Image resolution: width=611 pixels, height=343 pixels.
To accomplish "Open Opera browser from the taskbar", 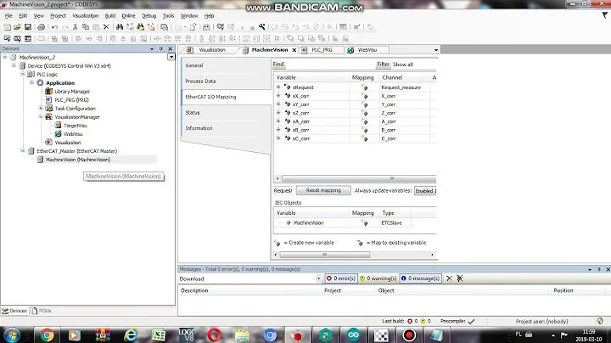I will [215, 335].
